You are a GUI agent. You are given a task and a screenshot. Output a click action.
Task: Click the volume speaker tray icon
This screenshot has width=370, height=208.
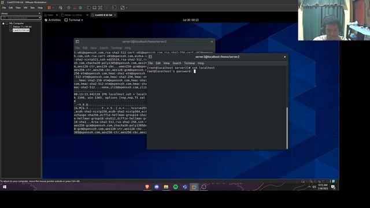(x=314, y=187)
